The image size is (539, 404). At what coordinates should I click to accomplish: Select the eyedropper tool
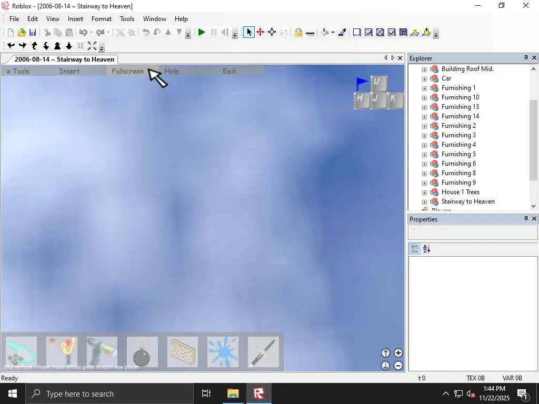[342, 32]
